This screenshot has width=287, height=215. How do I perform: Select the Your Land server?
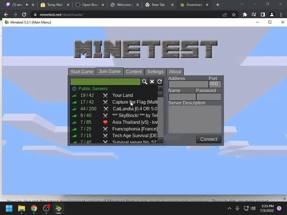point(114,95)
